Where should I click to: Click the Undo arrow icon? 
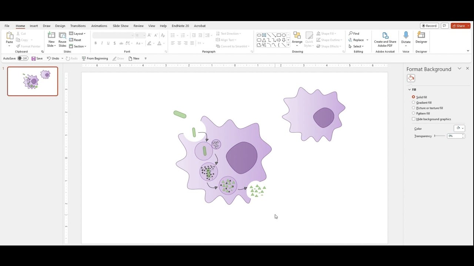(x=49, y=58)
